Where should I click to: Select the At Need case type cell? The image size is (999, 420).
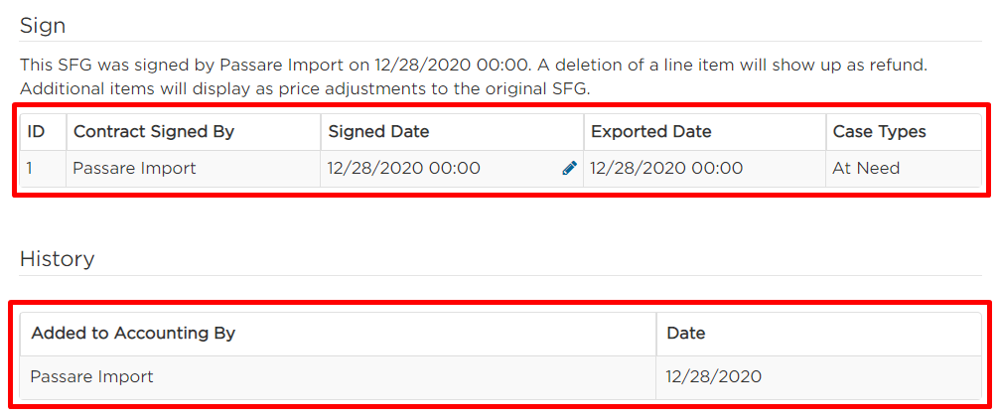(904, 169)
